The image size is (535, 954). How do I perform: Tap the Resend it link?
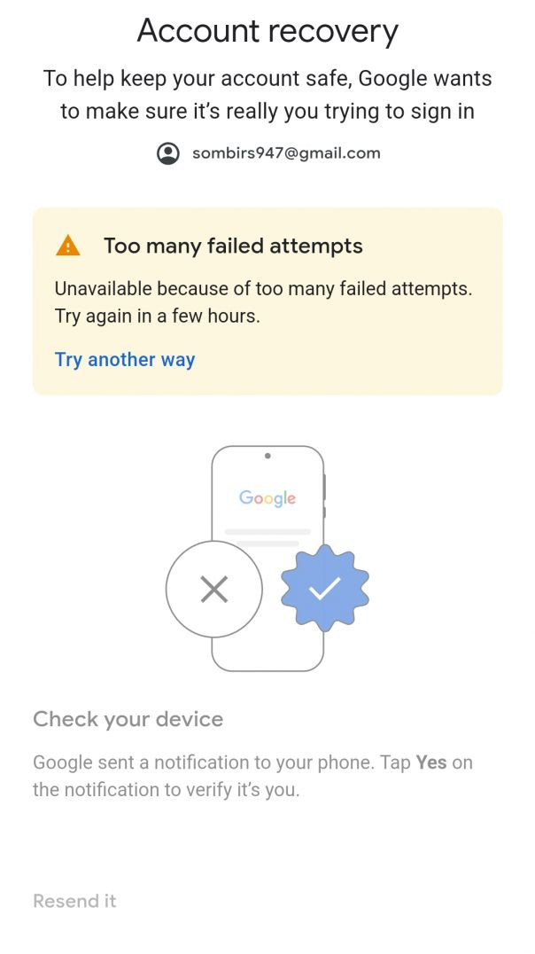tap(74, 901)
